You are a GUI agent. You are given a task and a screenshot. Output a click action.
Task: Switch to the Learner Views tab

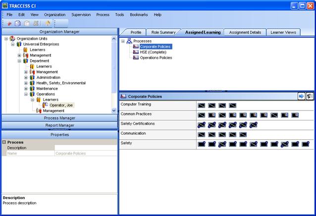(x=283, y=32)
